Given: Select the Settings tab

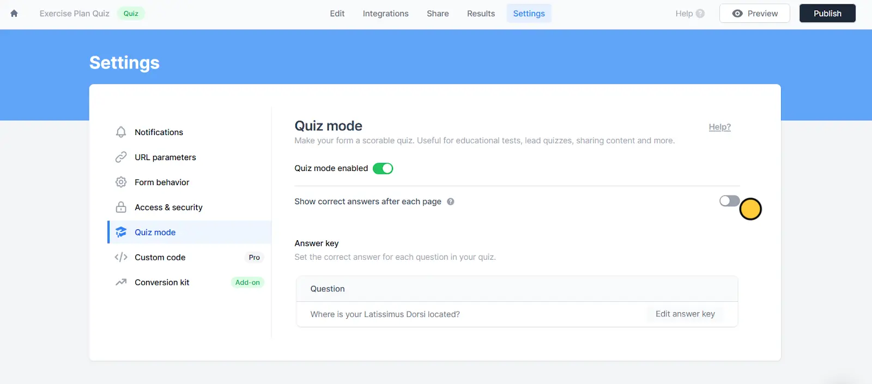Looking at the screenshot, I should (529, 14).
